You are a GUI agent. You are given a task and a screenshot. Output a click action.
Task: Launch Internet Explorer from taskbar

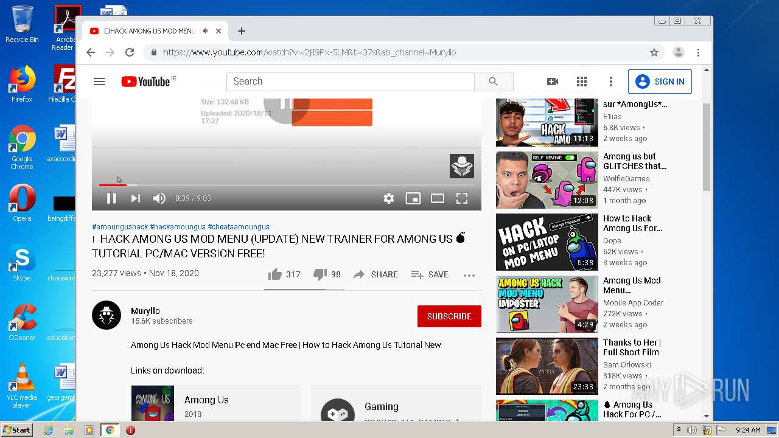click(48, 430)
